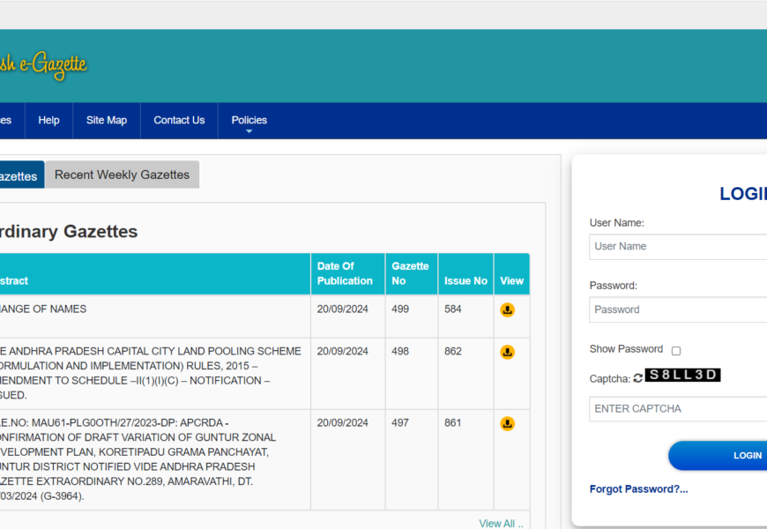Tick the Show Password checkbox

click(676, 351)
